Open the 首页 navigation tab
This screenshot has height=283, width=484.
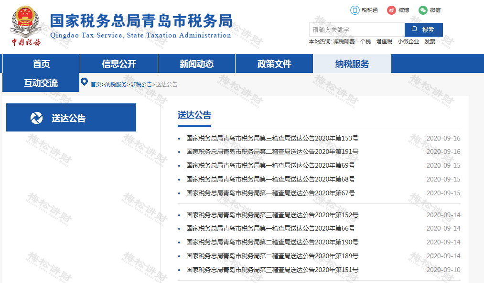pos(42,64)
